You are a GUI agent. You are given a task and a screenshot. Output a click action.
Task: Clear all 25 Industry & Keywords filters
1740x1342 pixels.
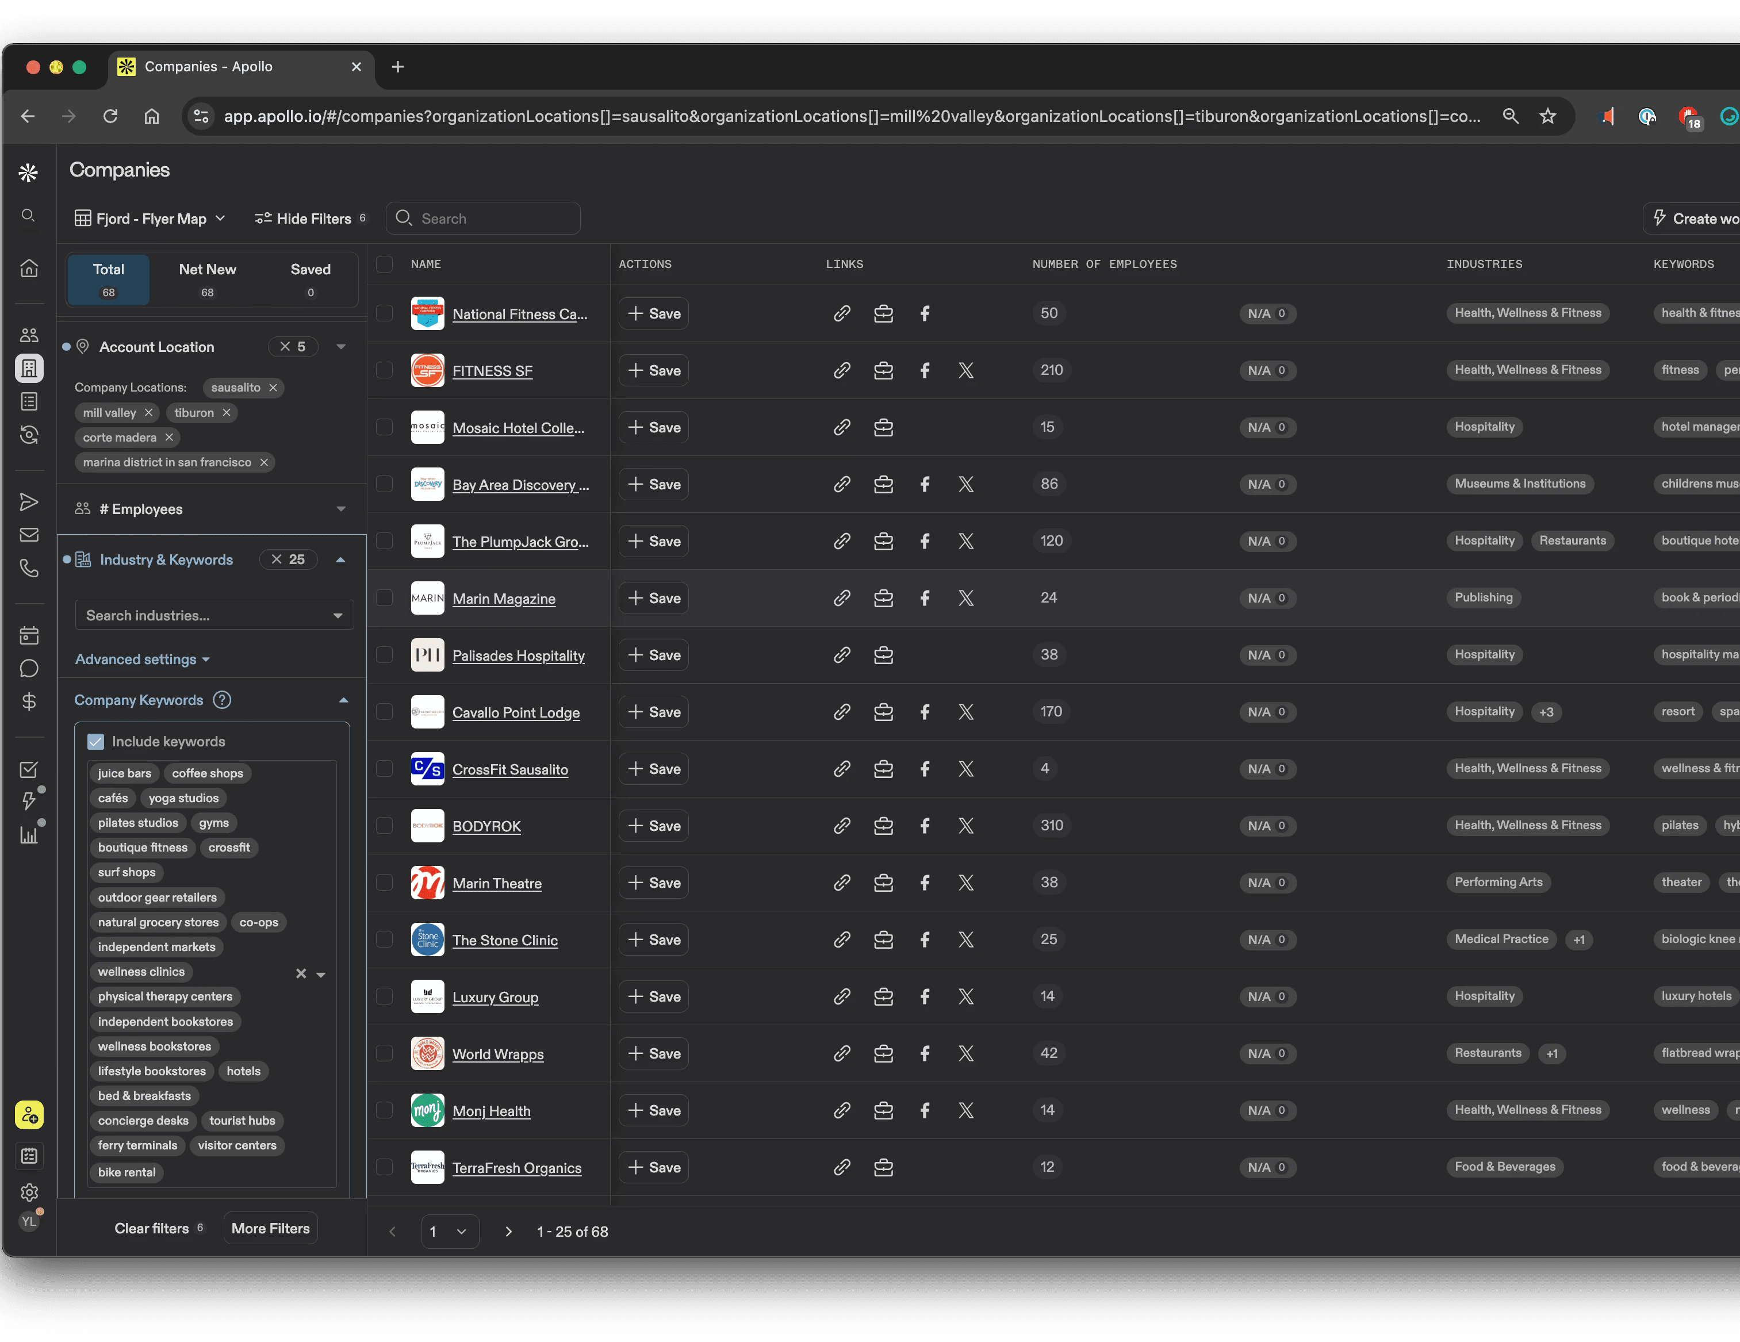[x=288, y=559]
